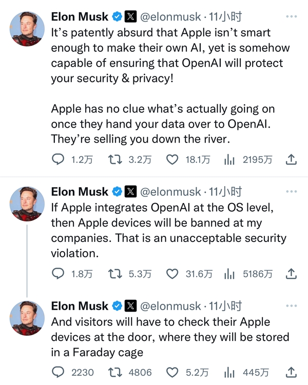Like the tweet with 31.6万 likes
This screenshot has width=308, height=385.
coord(172,274)
